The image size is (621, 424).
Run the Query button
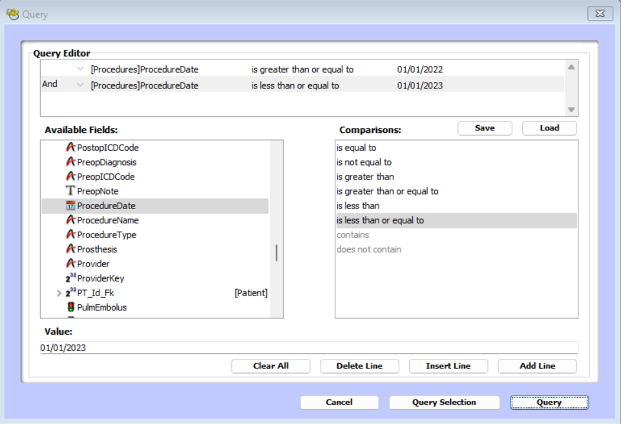point(549,402)
